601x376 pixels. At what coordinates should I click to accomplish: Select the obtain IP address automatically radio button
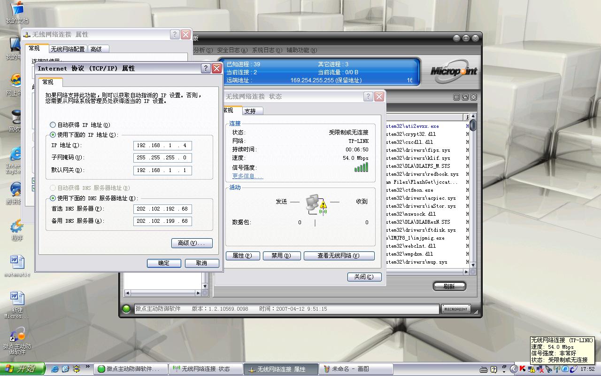click(x=53, y=125)
